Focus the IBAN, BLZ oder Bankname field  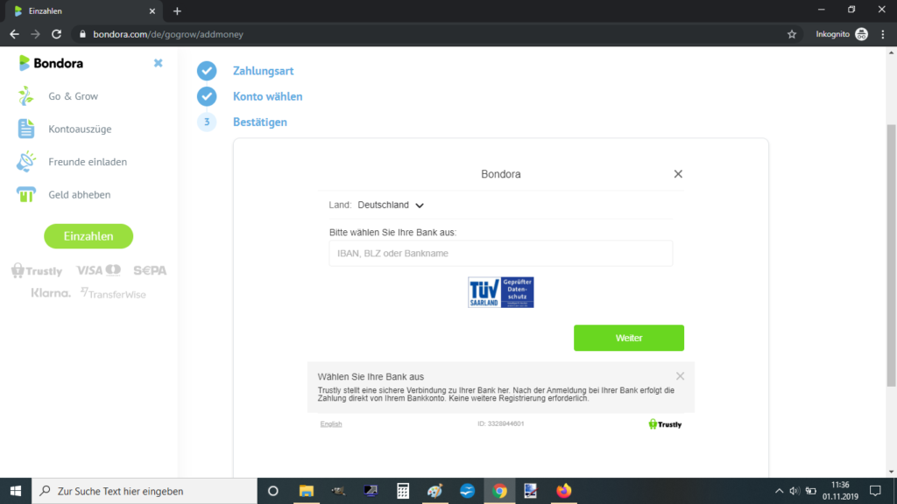(500, 253)
